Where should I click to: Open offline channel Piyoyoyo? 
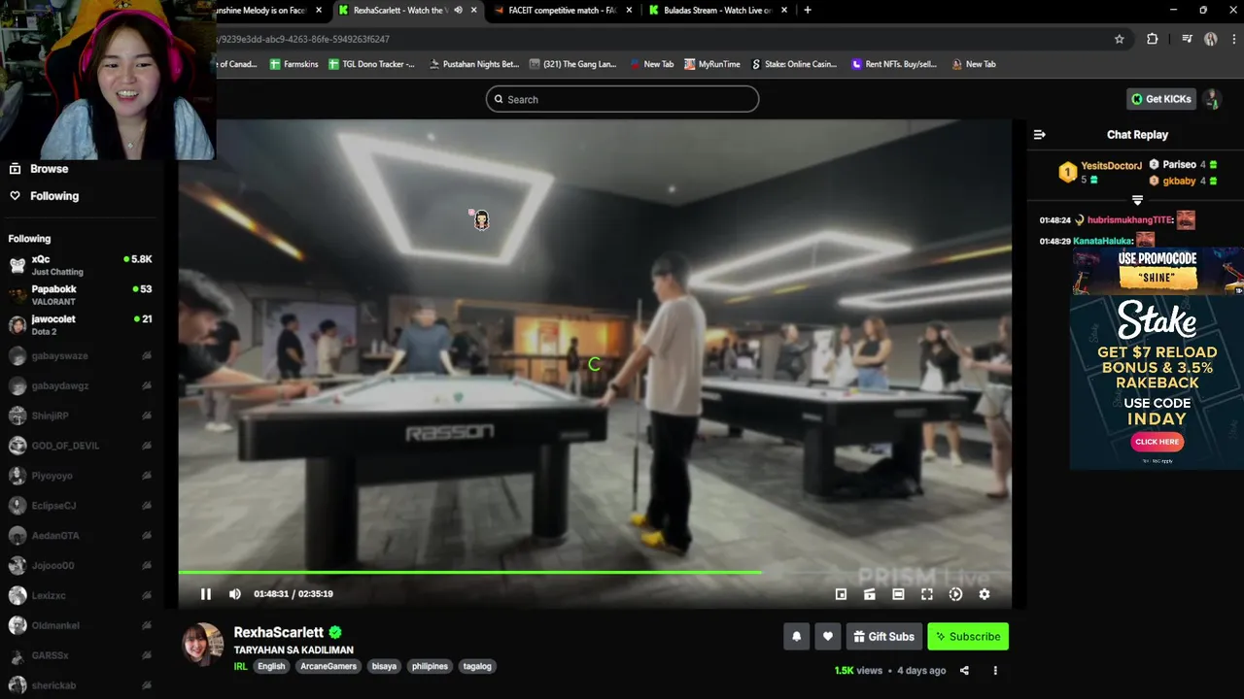point(82,476)
